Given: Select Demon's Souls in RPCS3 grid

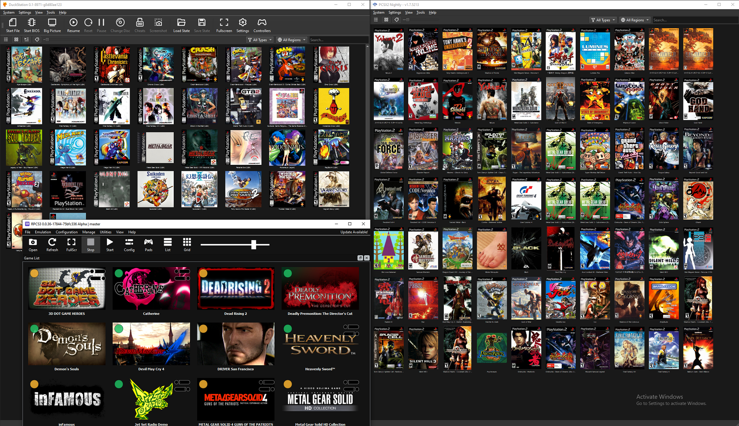Looking at the screenshot, I should click(x=67, y=347).
